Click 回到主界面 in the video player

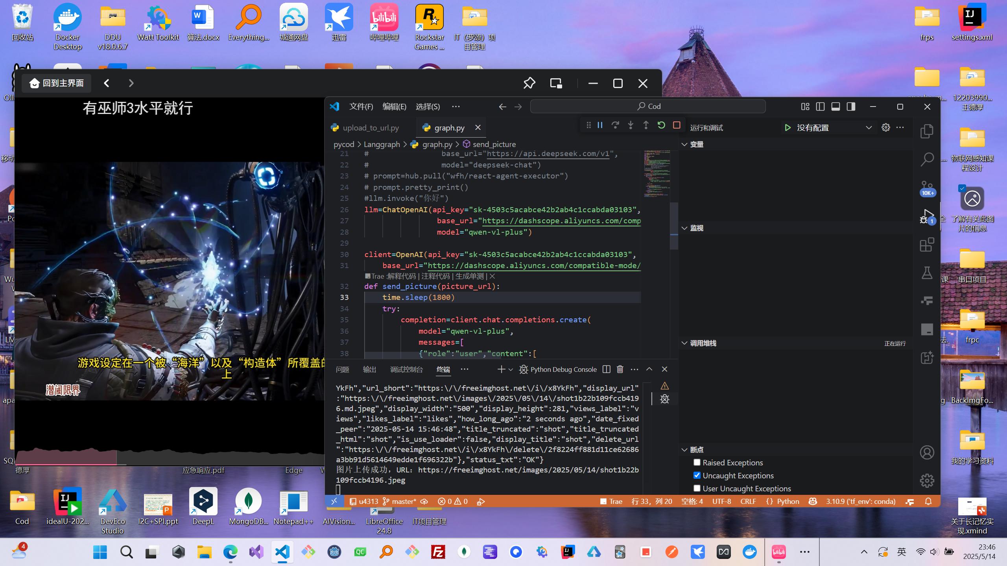tap(57, 83)
